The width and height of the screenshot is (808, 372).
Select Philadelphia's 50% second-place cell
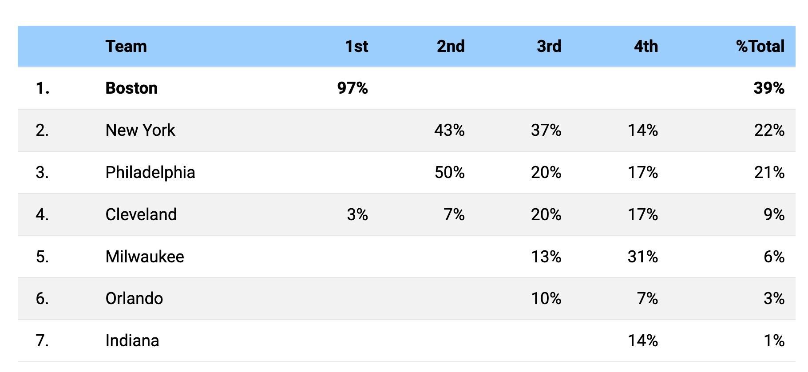(449, 172)
